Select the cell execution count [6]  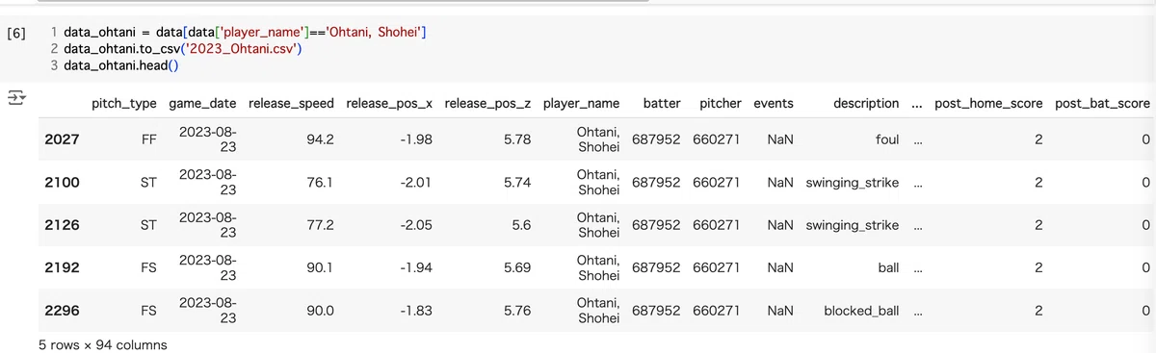16,33
